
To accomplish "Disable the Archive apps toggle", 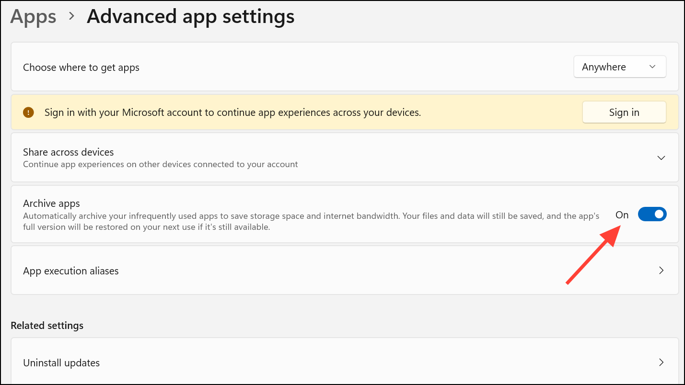I will pos(652,214).
